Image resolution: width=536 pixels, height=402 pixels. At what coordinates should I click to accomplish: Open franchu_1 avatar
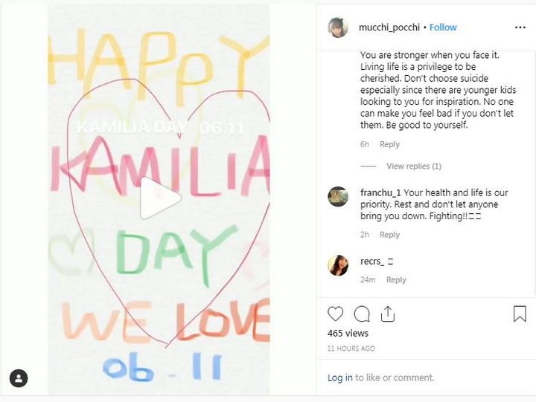338,196
